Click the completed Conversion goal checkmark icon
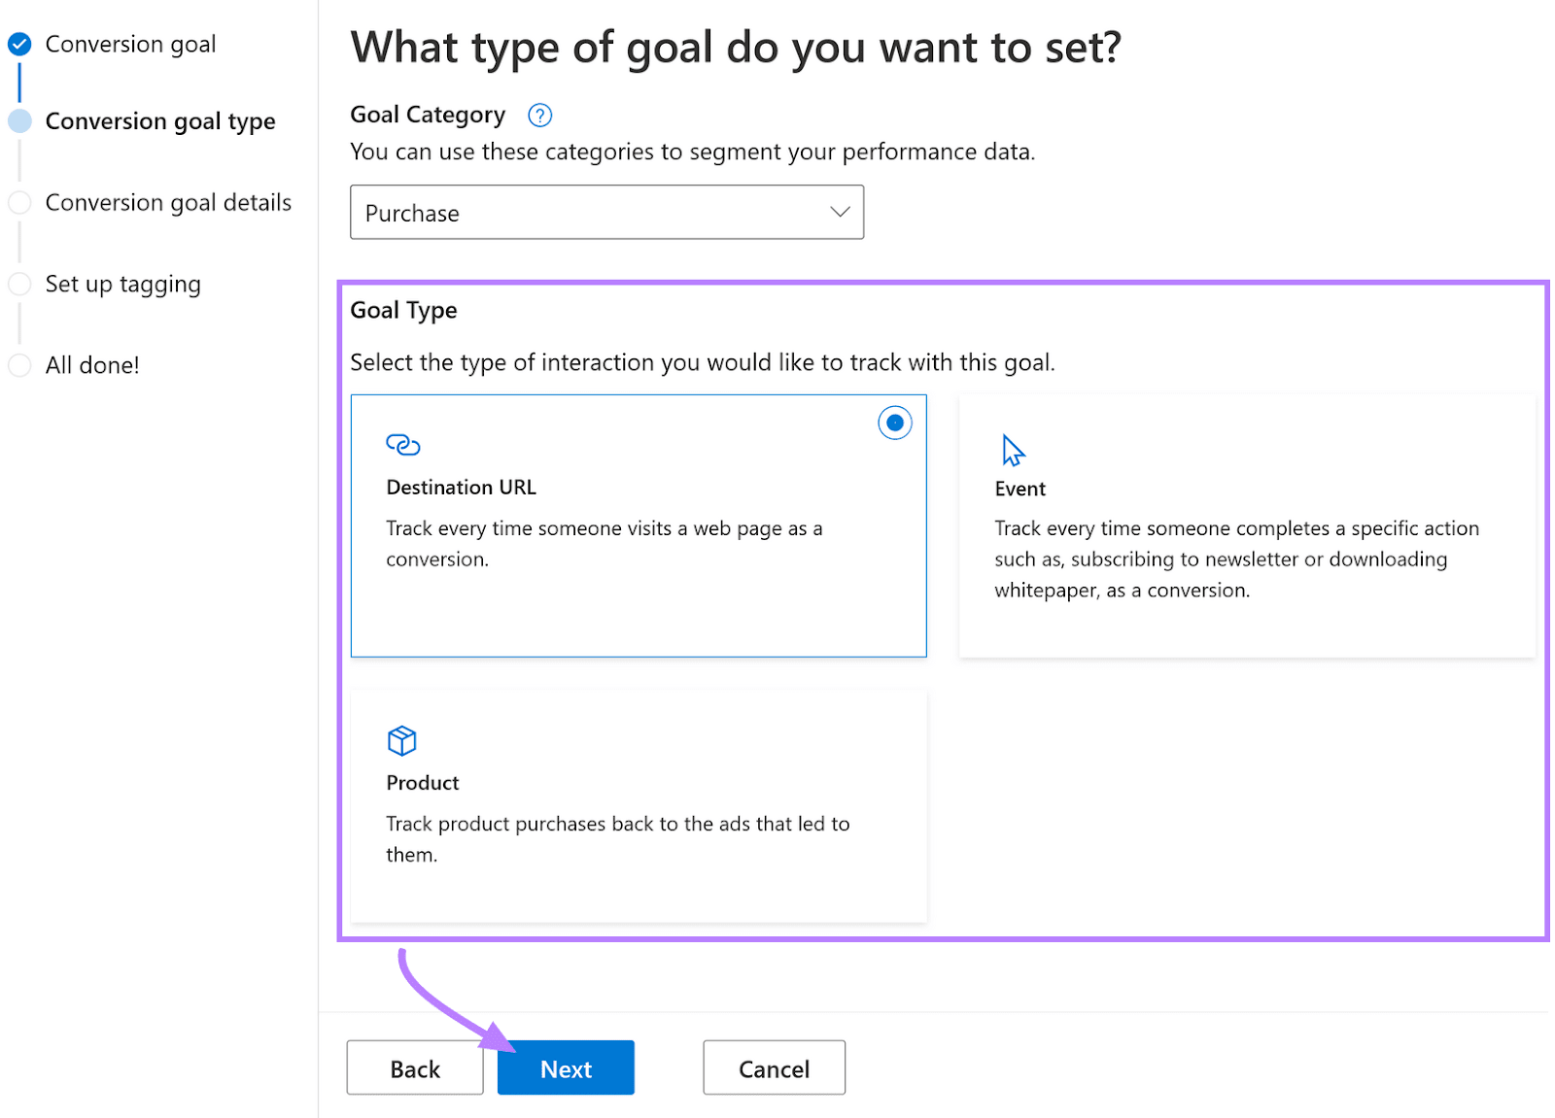This screenshot has height=1118, width=1555. [19, 44]
